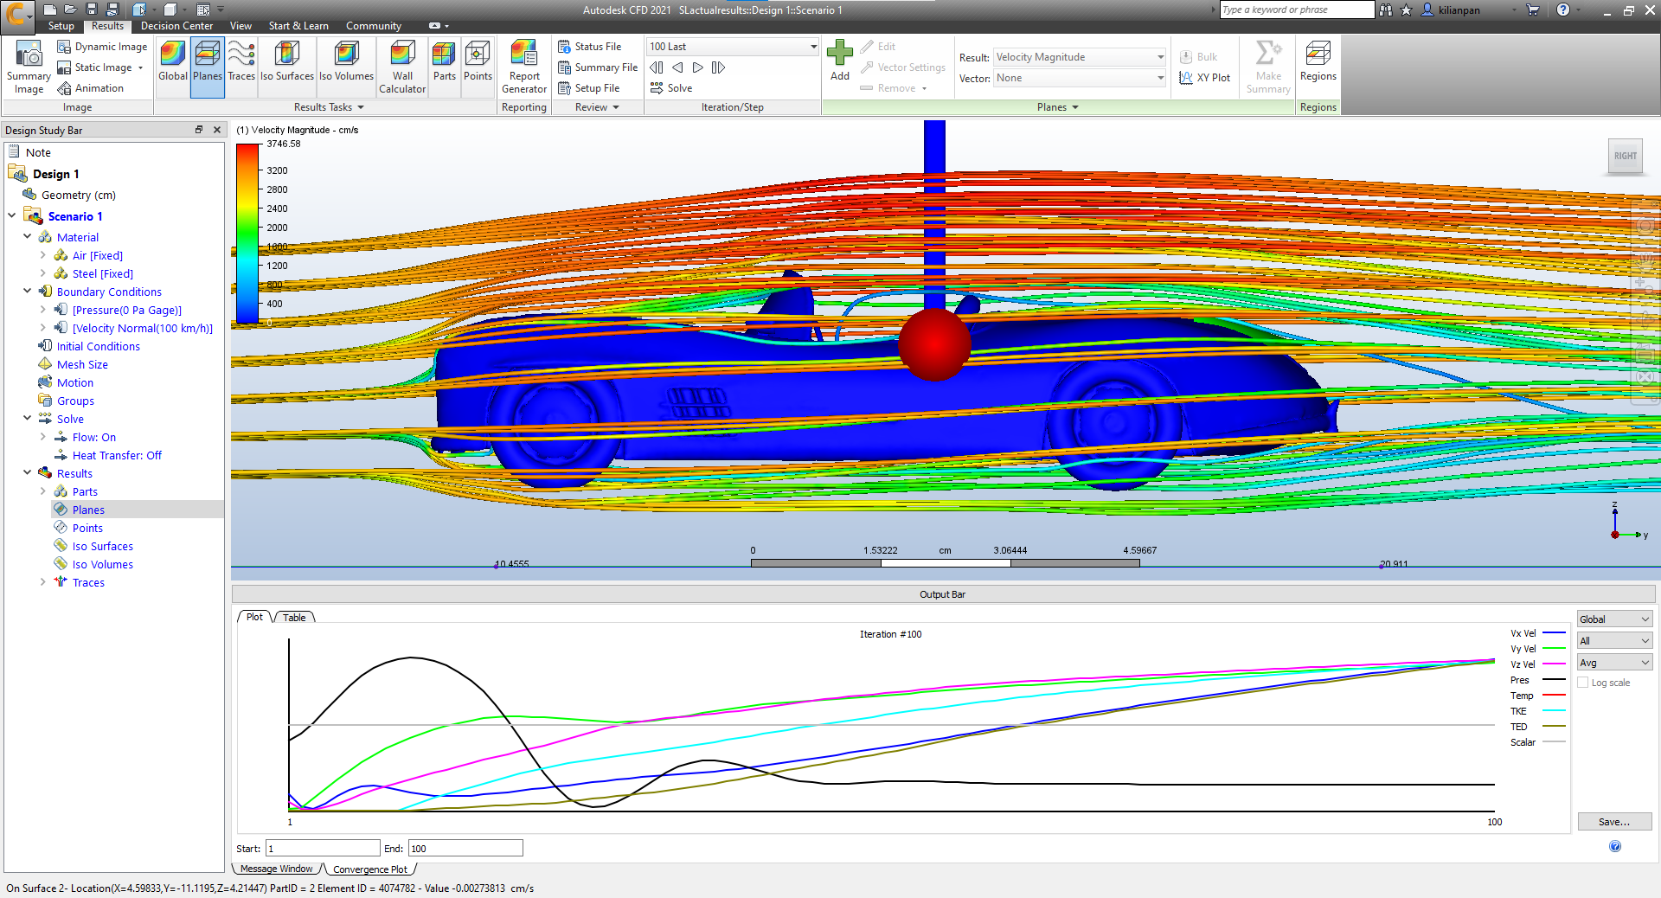Collapse the Results tree node
The image size is (1661, 898).
pos(27,472)
